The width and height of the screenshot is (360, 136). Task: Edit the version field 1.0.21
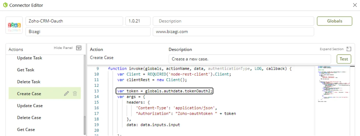click(x=138, y=21)
